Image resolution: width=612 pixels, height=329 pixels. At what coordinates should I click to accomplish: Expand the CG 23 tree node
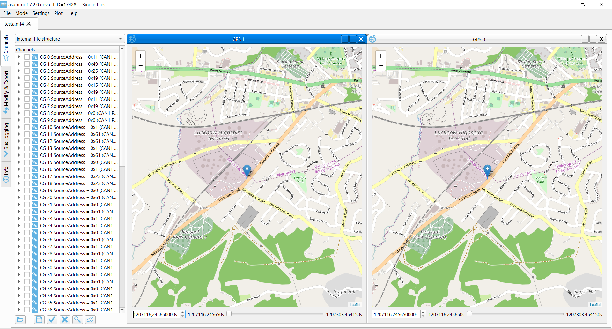(x=19, y=218)
